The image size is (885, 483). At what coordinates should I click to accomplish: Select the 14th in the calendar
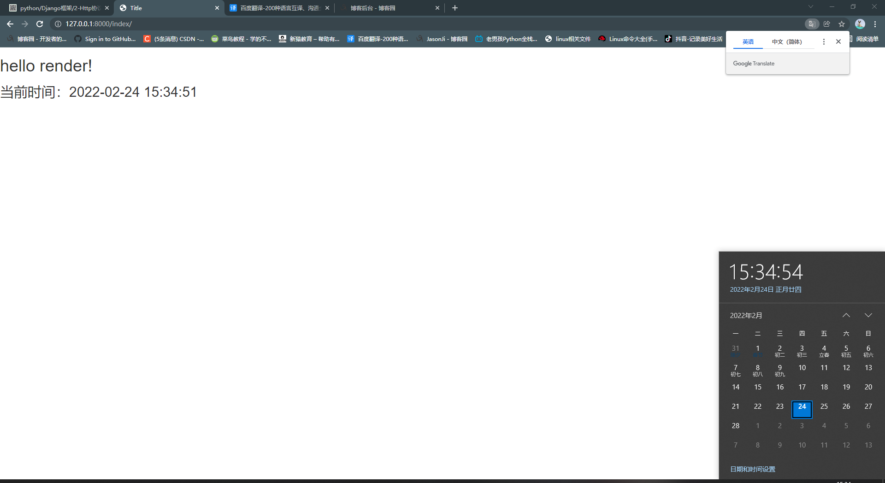pyautogui.click(x=736, y=387)
